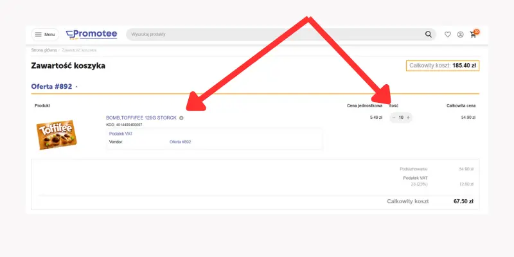Click the 'Całkowity koszt 185.40 zł' box
The height and width of the screenshot is (257, 514).
pos(442,66)
